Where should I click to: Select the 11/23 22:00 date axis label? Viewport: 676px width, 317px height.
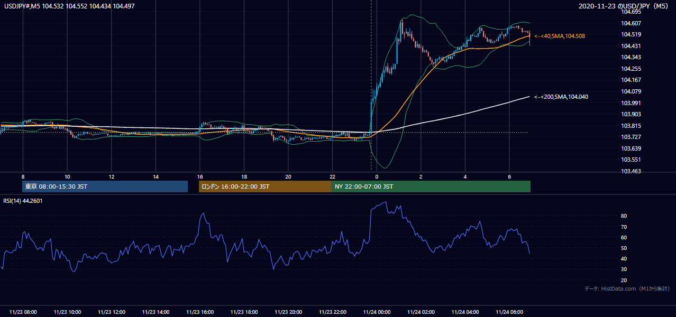[332, 312]
